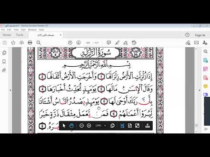
Task: Collapse the right tools pane arrow
Action: click(199, 90)
